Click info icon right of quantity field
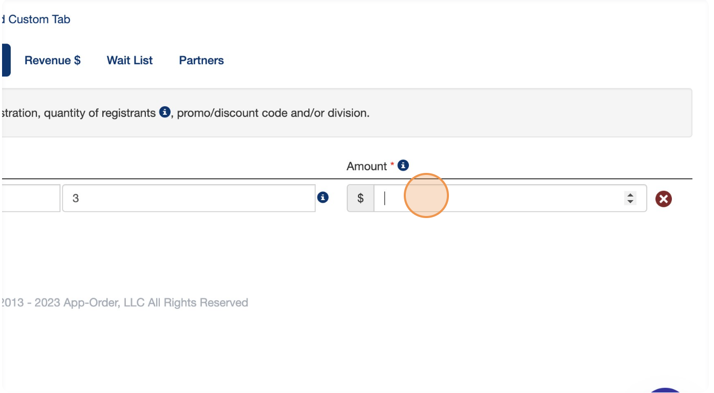This screenshot has width=714, height=393. tap(323, 197)
